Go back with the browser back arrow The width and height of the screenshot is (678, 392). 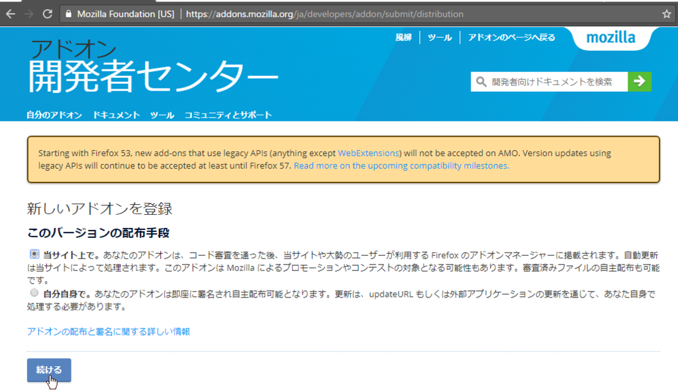[x=11, y=14]
